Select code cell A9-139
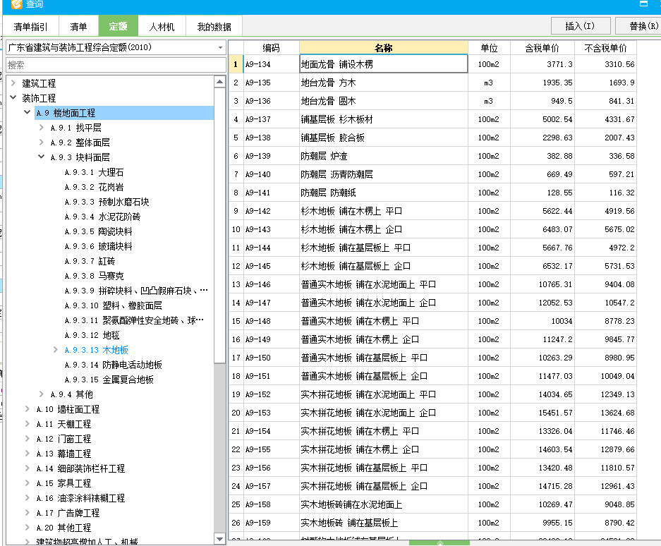 pyautogui.click(x=271, y=156)
